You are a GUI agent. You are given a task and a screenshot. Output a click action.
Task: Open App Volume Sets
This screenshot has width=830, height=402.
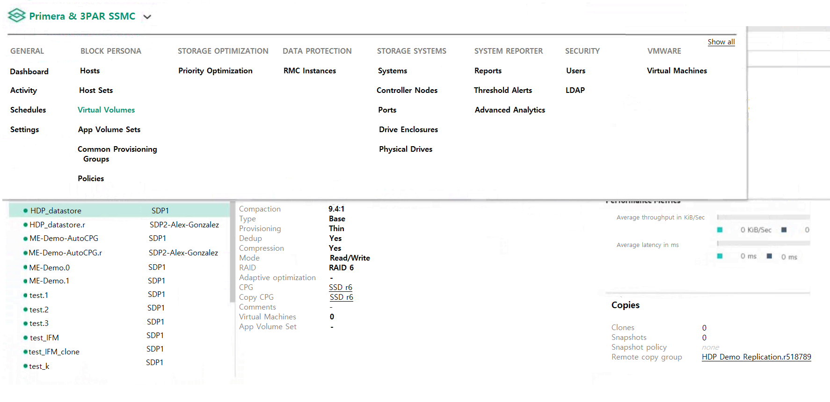point(109,130)
